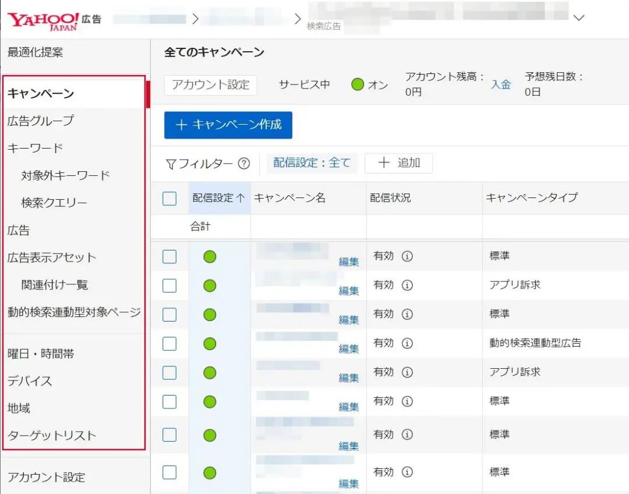Click the 入金 link

501,84
